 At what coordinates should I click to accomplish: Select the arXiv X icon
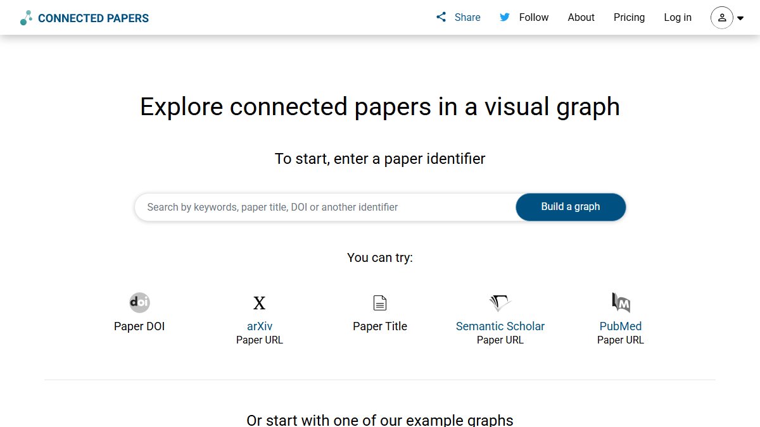pyautogui.click(x=260, y=303)
